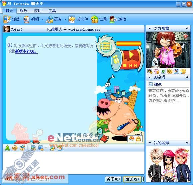Collapse the 我的QQ秀 panel triangle

click(150, 143)
